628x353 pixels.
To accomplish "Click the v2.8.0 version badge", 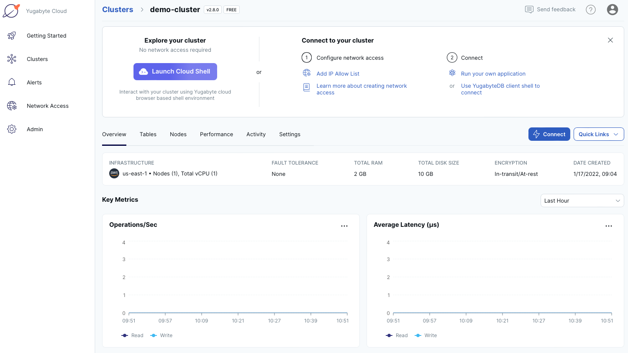I will pos(213,10).
